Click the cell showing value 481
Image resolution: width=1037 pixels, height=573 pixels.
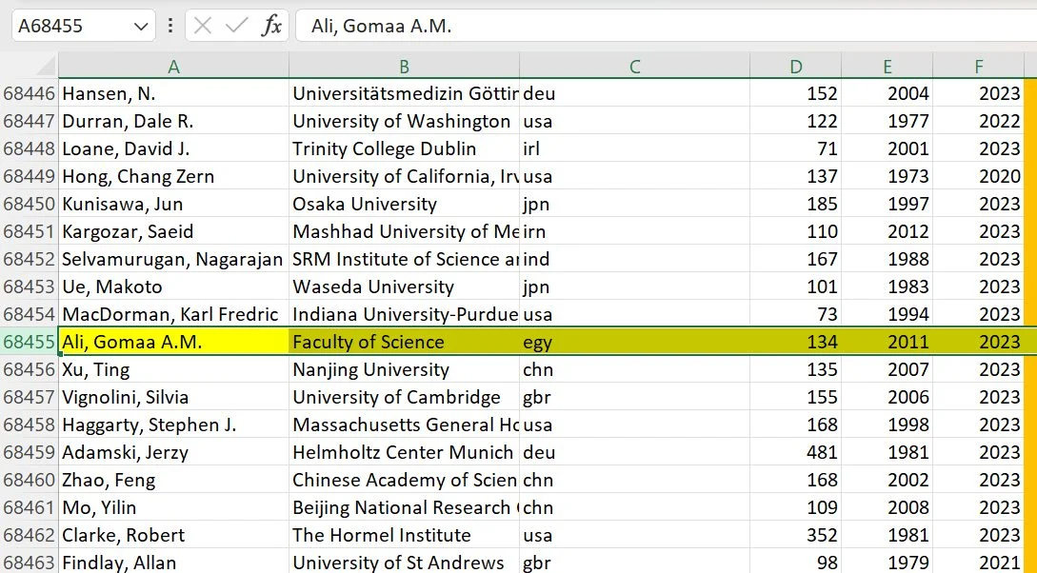click(x=795, y=452)
